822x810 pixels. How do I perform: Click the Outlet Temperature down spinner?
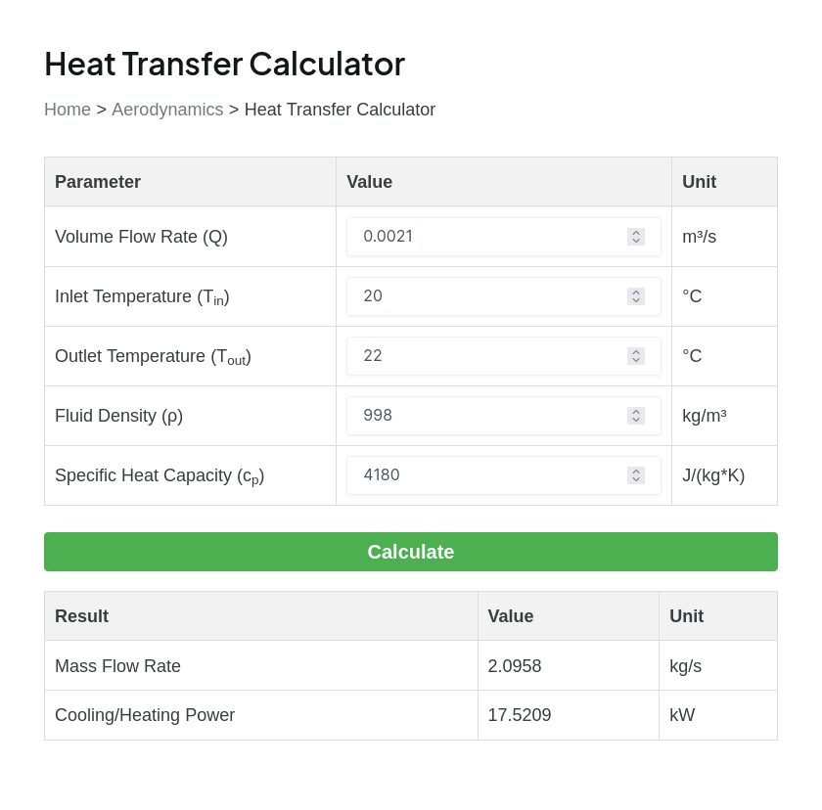(636, 360)
